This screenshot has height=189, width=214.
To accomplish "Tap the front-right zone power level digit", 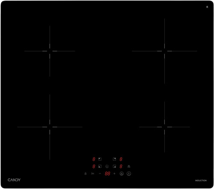I will tap(121, 166).
